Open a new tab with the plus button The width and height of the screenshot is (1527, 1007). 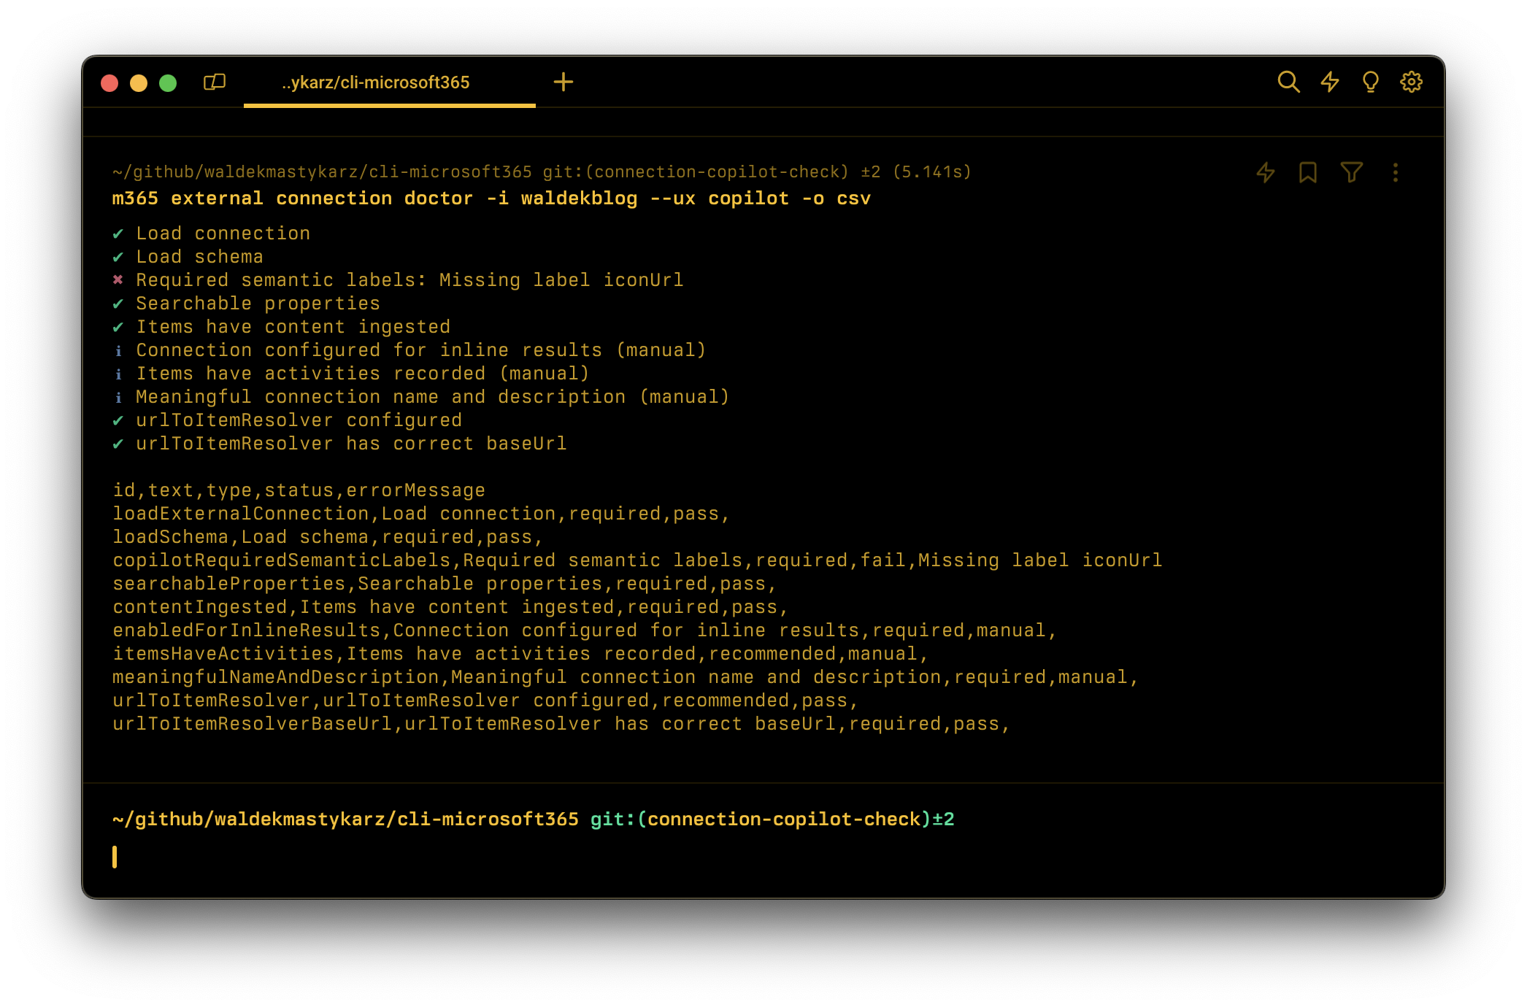[563, 82]
